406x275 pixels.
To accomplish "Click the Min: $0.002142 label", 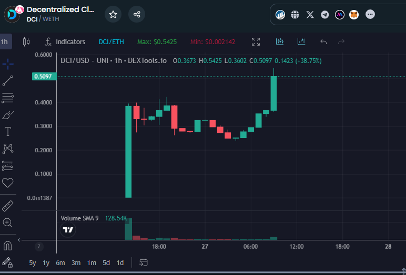I will pyautogui.click(x=213, y=42).
